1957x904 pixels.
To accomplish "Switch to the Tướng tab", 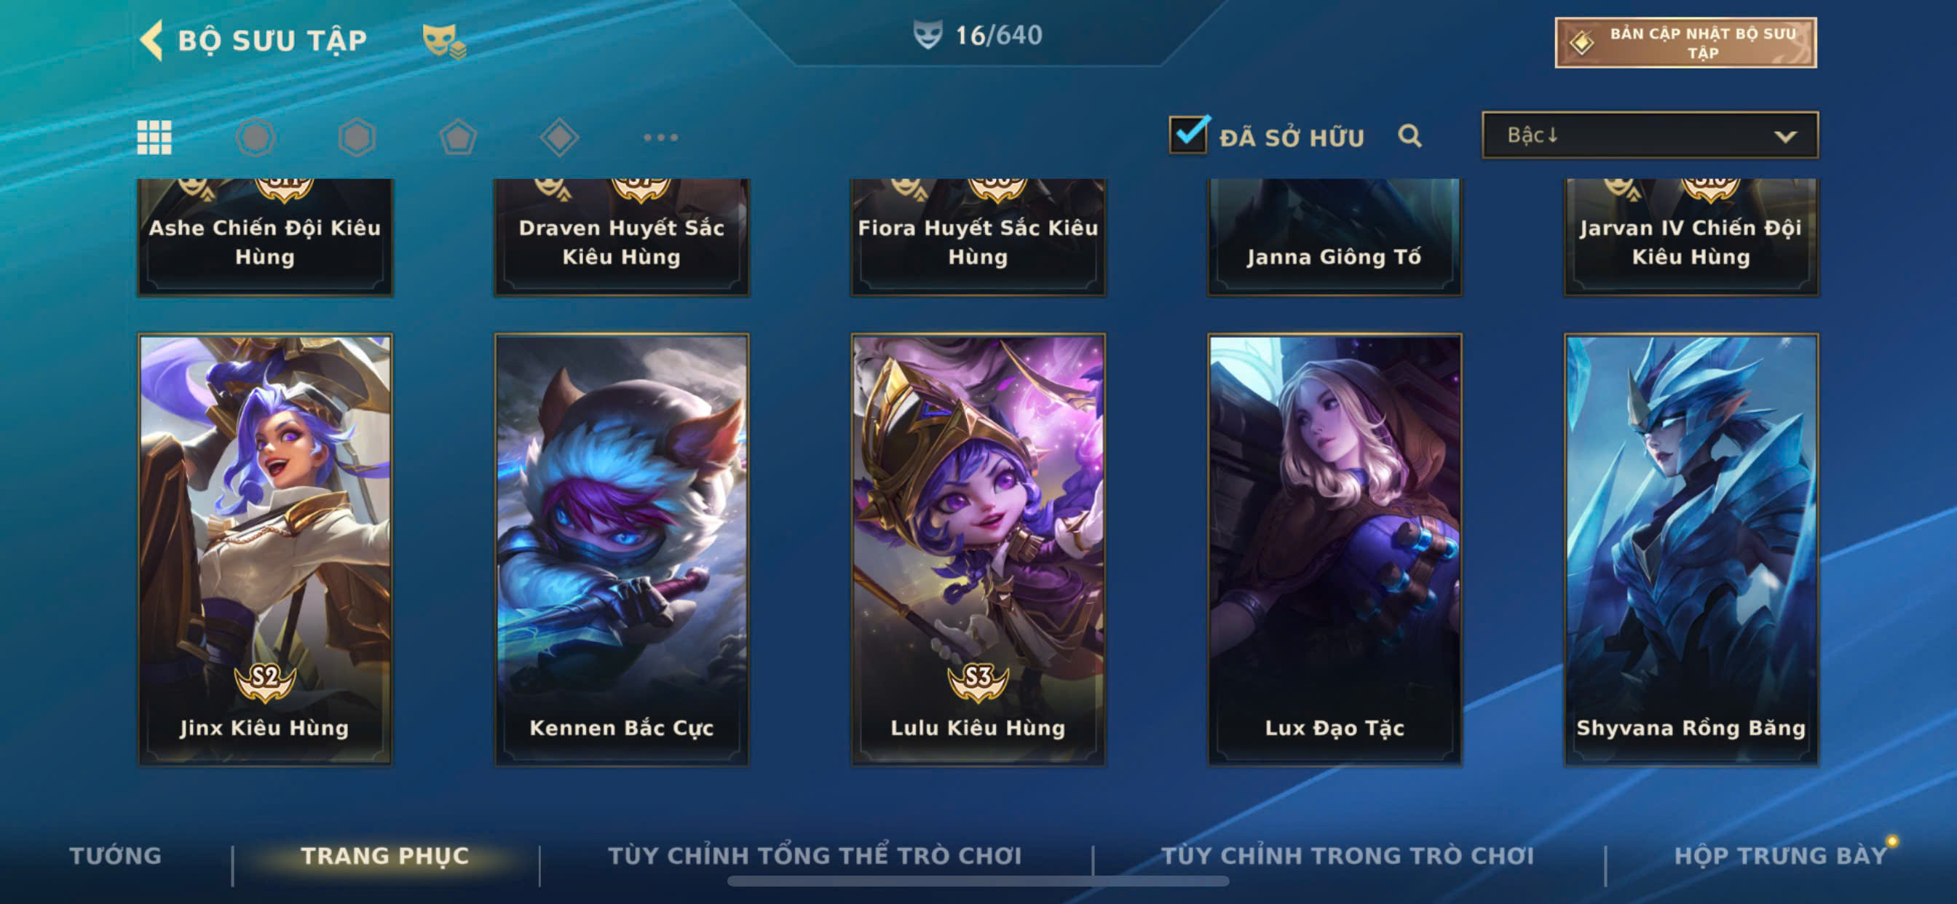I will [x=116, y=855].
